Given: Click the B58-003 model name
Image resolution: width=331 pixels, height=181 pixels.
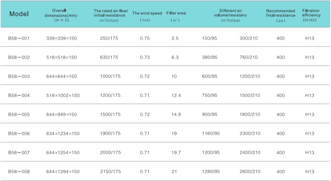Looking at the screenshot, I should [x=19, y=76].
